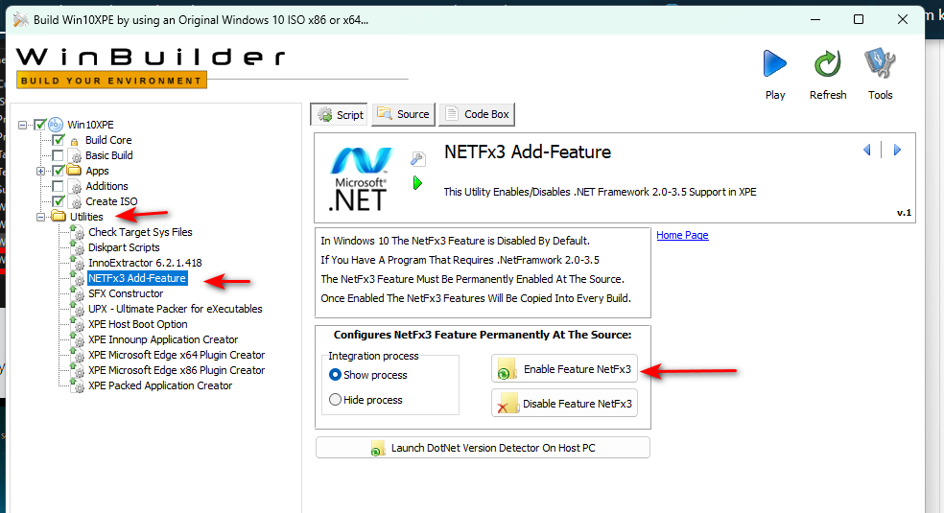Switch to the Source tab

(403, 114)
